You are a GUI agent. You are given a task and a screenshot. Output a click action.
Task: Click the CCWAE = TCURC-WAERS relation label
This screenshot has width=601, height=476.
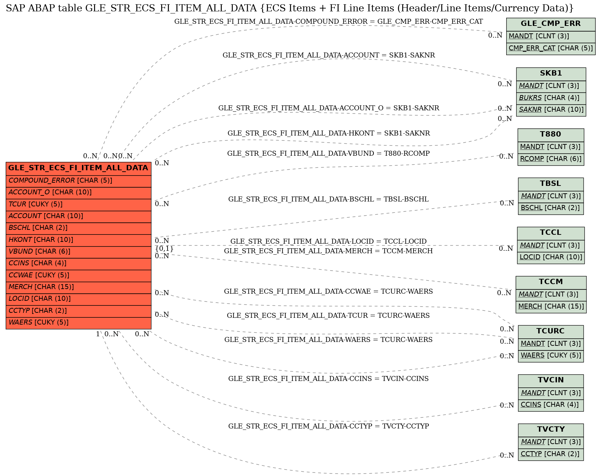click(x=328, y=292)
